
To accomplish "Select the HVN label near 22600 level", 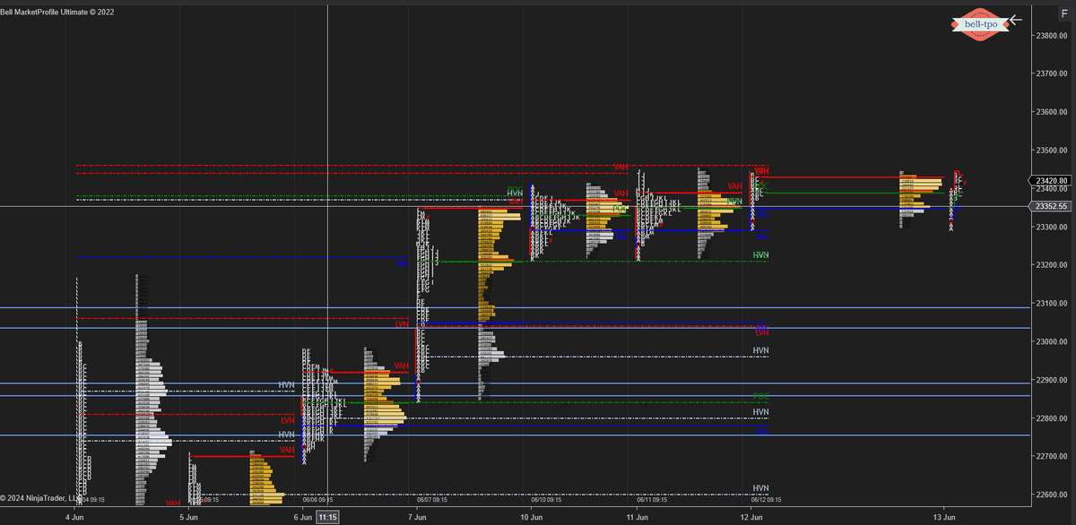I will 760,488.
